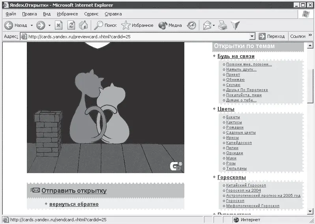Click the vertical scrollbar thumb

click(x=310, y=86)
